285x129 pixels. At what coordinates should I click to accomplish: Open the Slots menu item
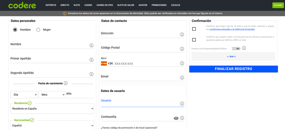77,5
